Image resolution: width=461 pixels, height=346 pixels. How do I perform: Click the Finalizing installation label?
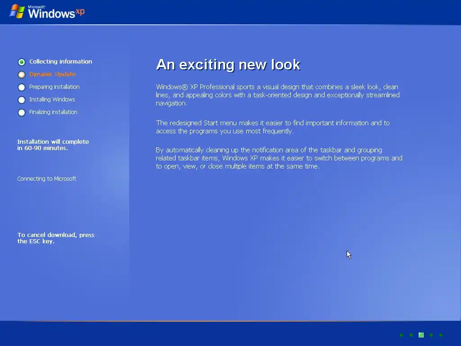[x=53, y=112]
